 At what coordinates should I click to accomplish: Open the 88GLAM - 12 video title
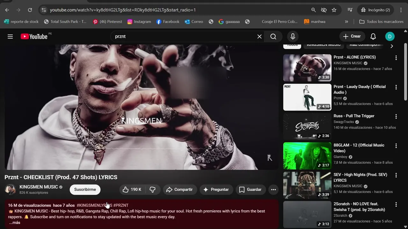tap(359, 148)
